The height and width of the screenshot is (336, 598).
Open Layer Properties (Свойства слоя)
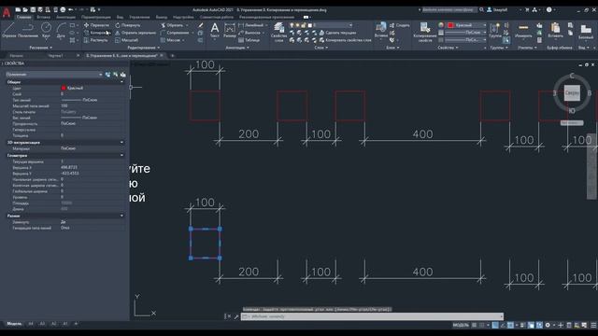[x=278, y=32]
